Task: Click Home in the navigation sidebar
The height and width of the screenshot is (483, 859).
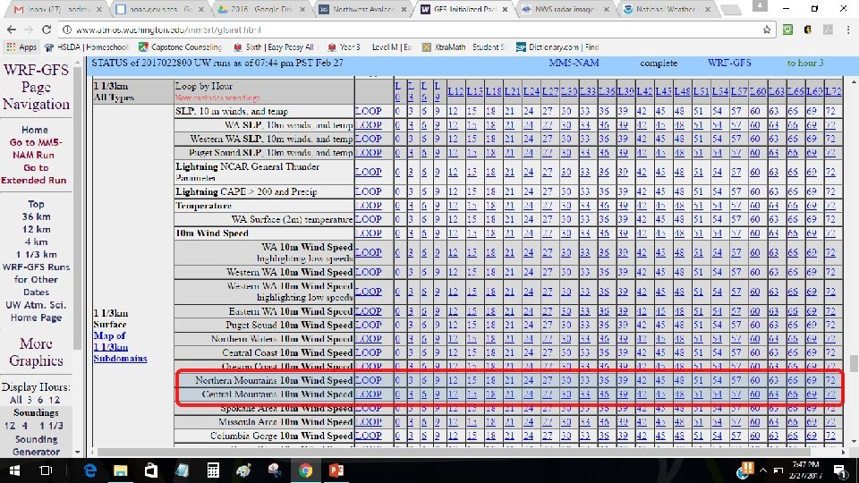Action: [x=35, y=130]
